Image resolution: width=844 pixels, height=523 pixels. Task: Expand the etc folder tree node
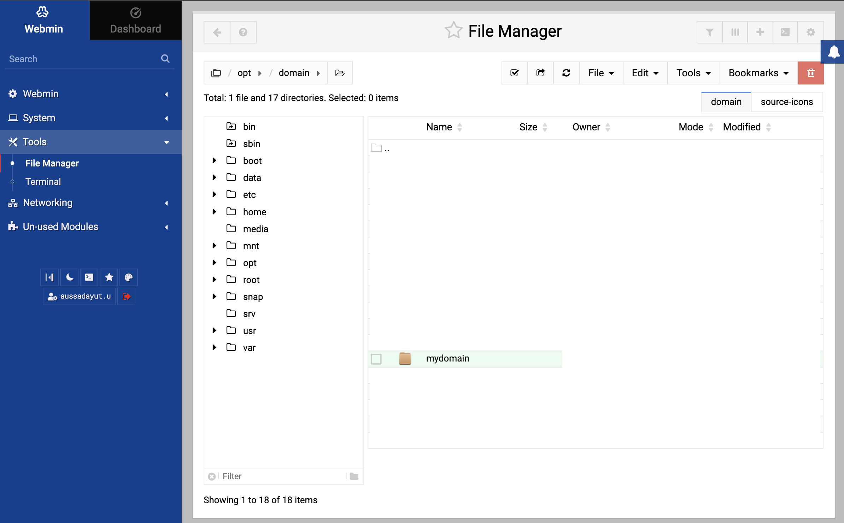coord(214,194)
